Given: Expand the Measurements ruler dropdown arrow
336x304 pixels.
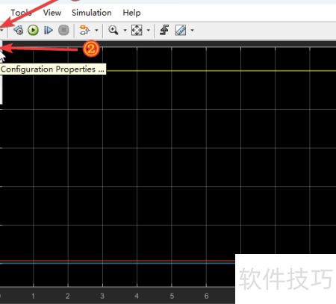Looking at the screenshot, I should pos(192,31).
